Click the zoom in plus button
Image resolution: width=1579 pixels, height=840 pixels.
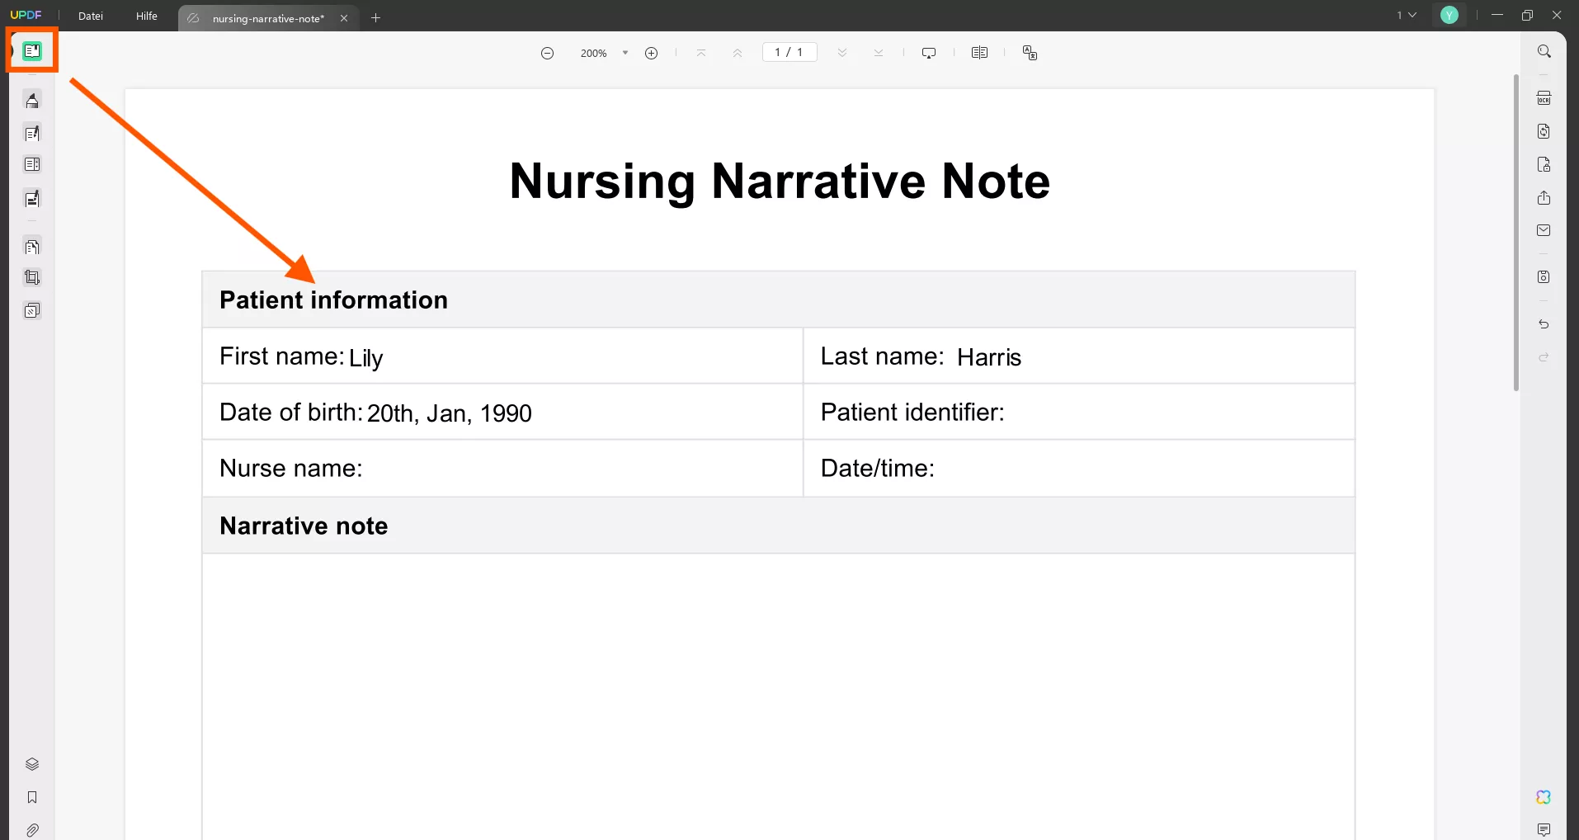tap(652, 53)
